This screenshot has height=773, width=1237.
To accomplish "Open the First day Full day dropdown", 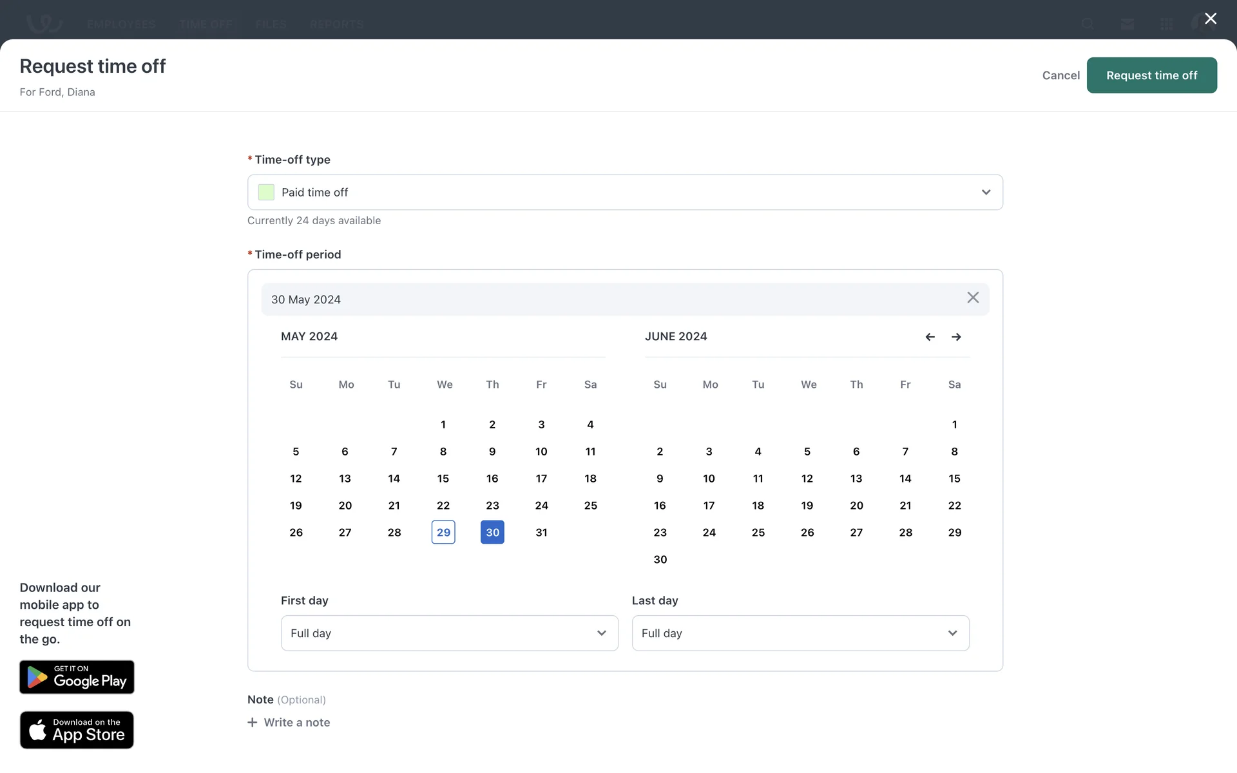I will click(x=449, y=633).
